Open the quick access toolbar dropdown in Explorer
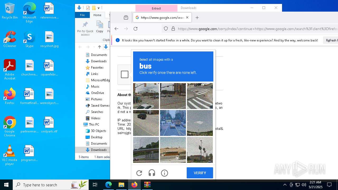 (x=98, y=8)
